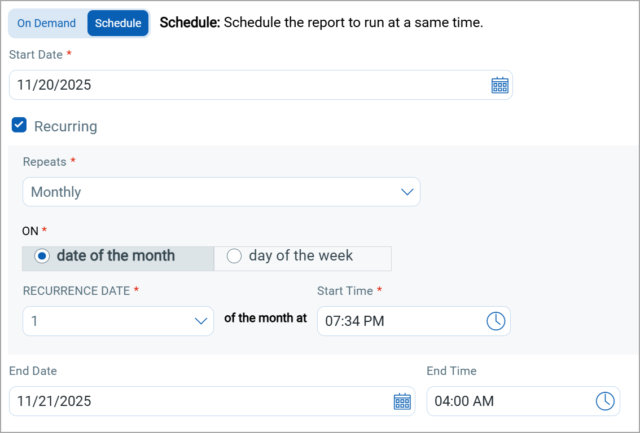Click the End Time clock icon

(x=605, y=401)
